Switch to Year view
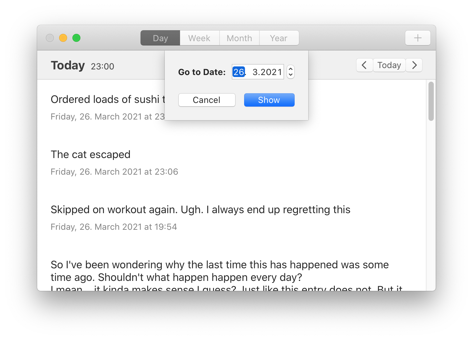 (x=279, y=38)
